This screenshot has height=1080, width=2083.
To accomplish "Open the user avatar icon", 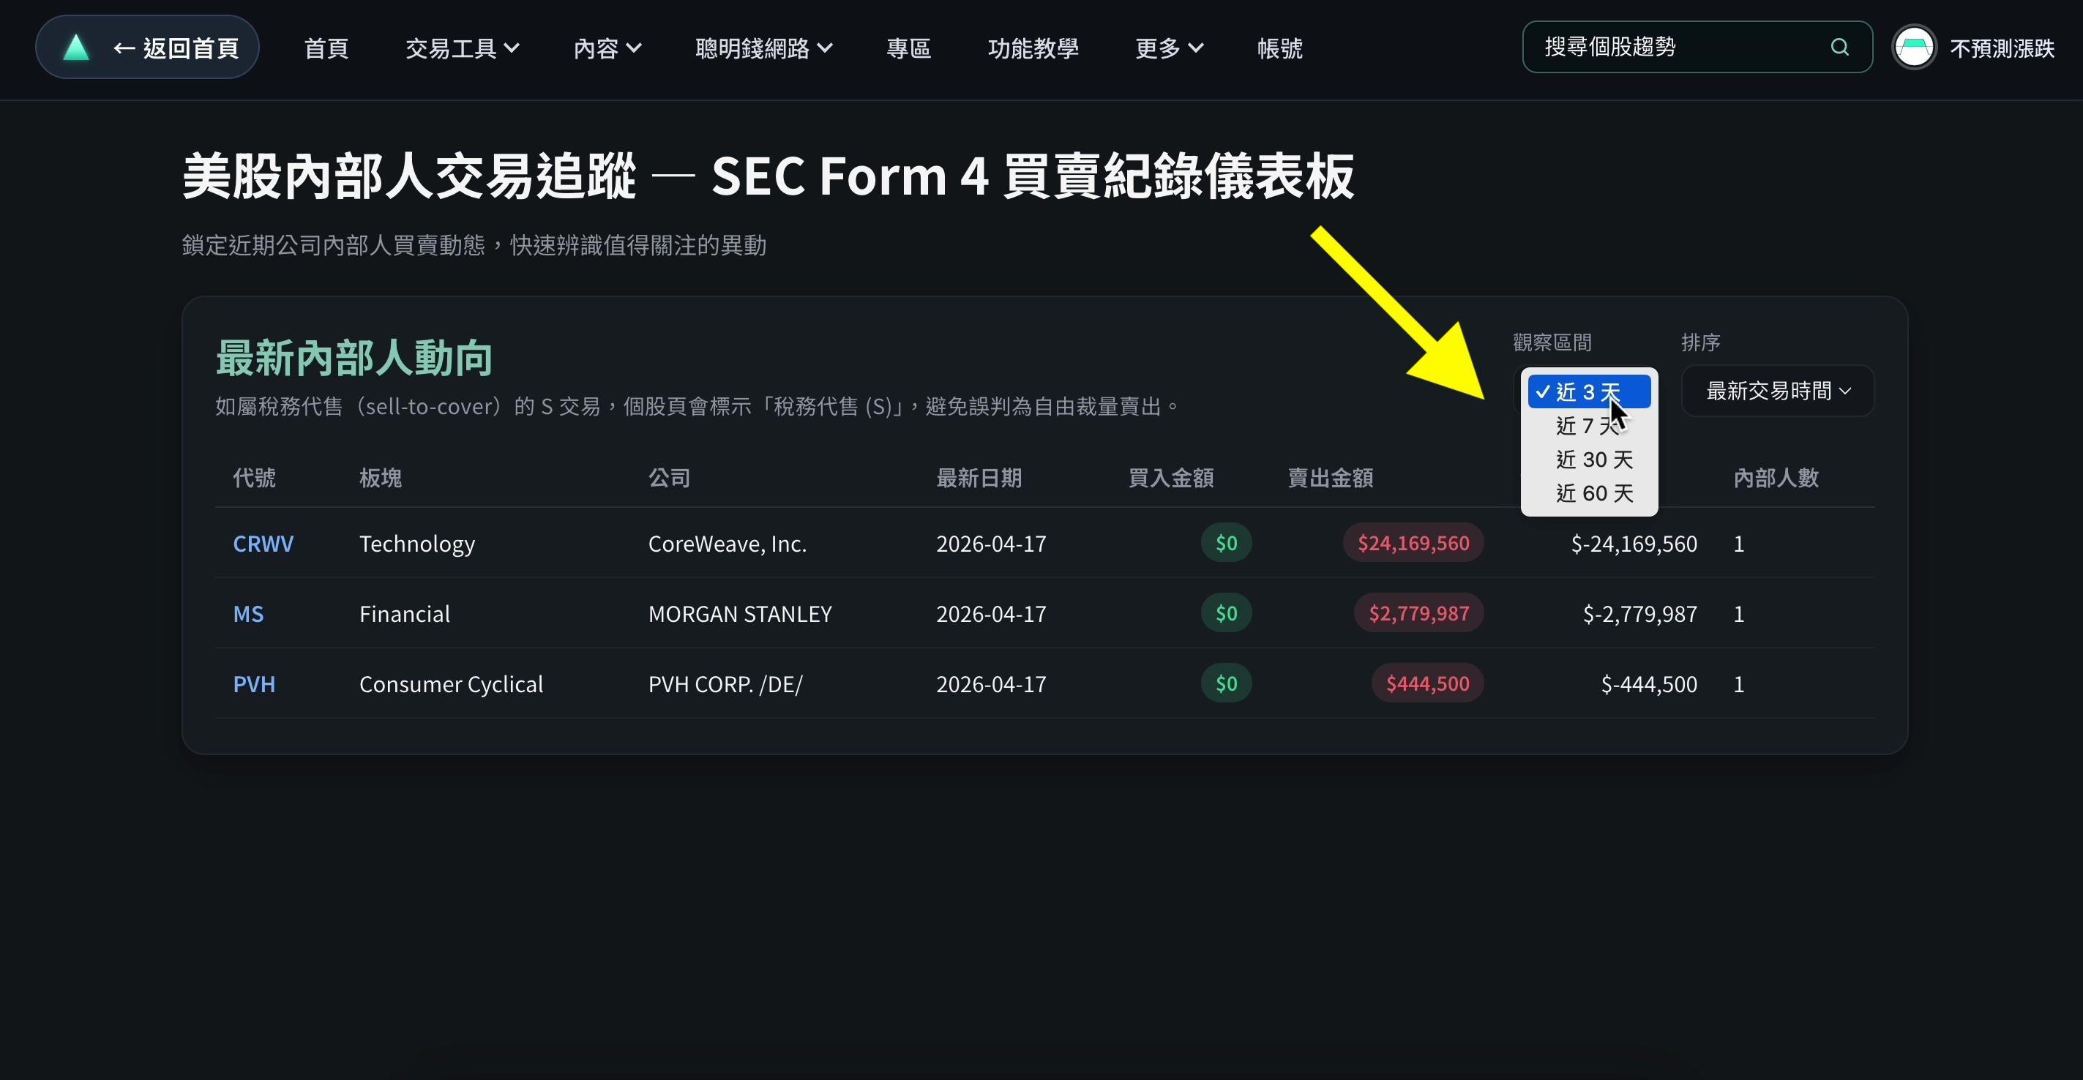I will (1913, 48).
